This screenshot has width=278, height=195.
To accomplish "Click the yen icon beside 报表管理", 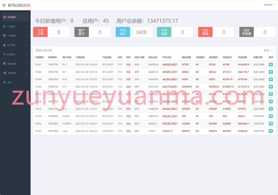I will pyautogui.click(x=4, y=54).
